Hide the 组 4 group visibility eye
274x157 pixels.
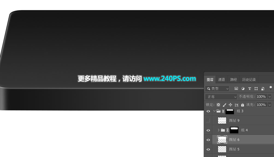point(208,130)
